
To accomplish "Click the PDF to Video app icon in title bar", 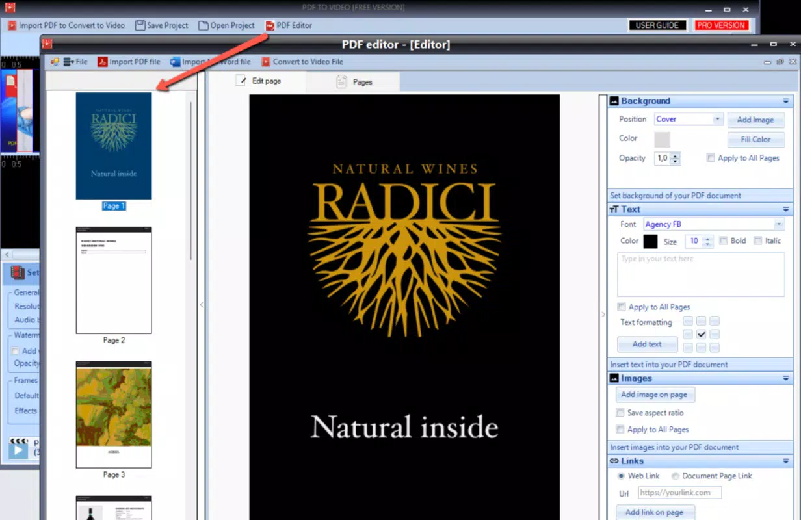I will (9, 7).
